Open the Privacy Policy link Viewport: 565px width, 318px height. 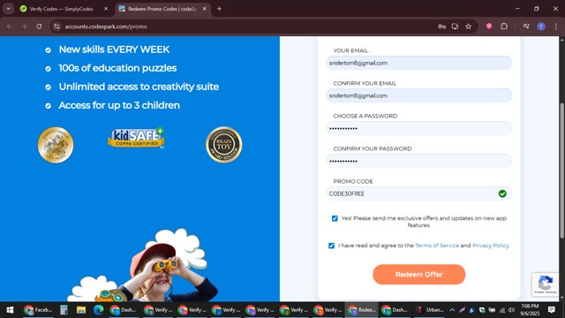(x=491, y=246)
